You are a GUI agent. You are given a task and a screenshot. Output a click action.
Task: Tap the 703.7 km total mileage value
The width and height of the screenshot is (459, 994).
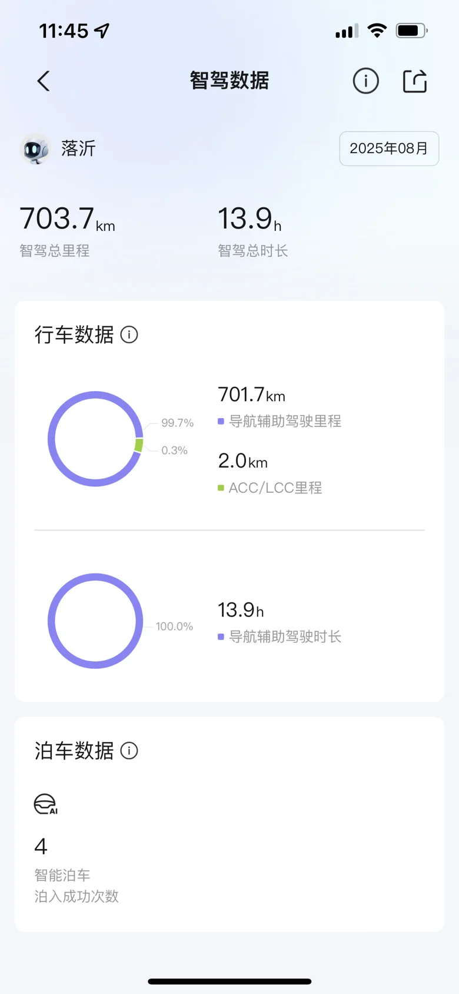pos(68,219)
